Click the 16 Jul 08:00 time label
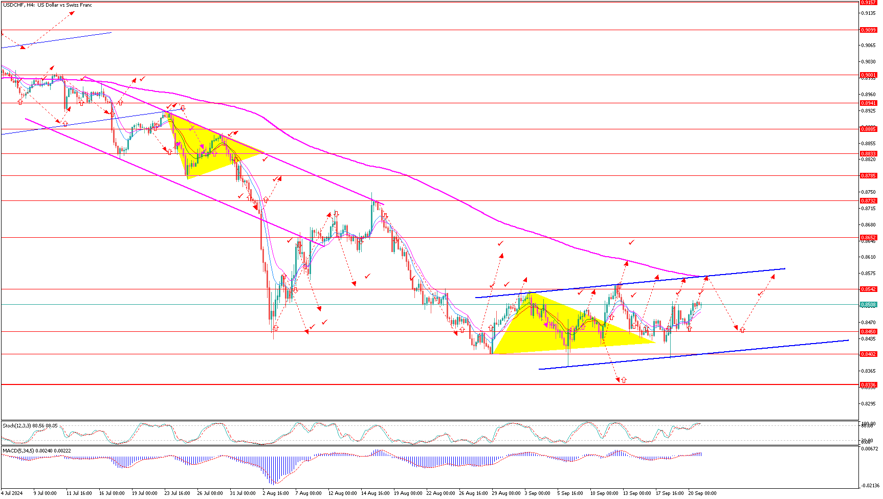The image size is (883, 499). pyautogui.click(x=112, y=493)
